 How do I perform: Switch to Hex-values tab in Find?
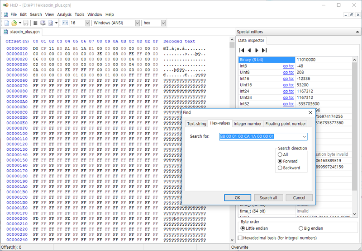pyautogui.click(x=220, y=123)
